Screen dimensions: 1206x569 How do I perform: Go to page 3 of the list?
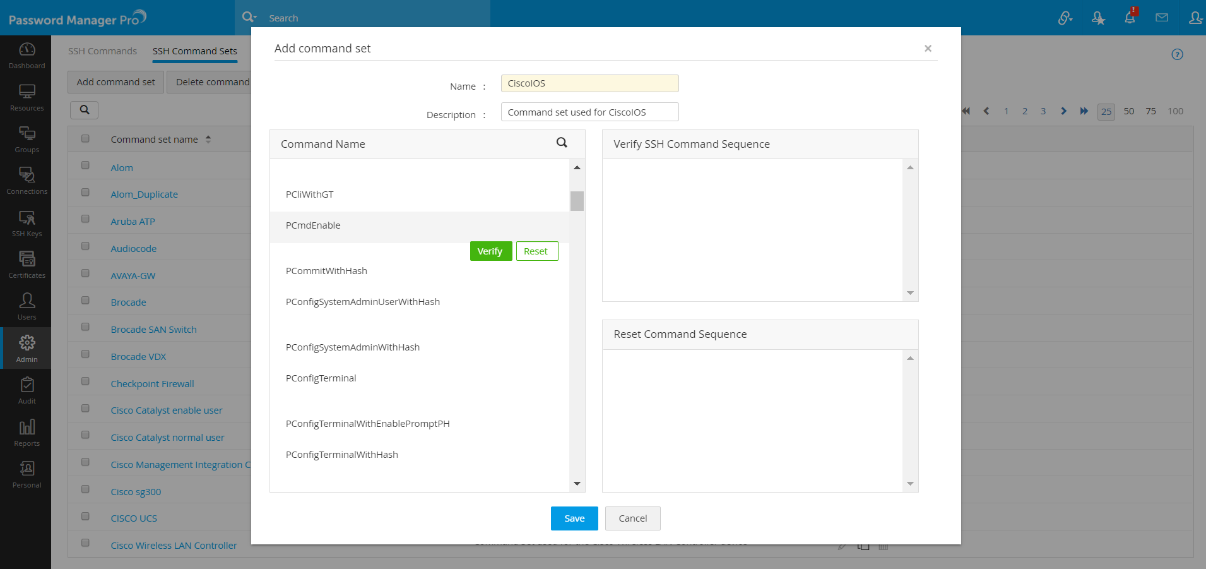click(1043, 111)
